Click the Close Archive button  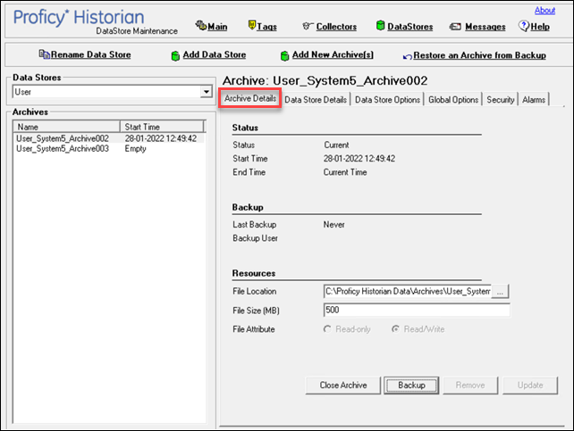343,385
